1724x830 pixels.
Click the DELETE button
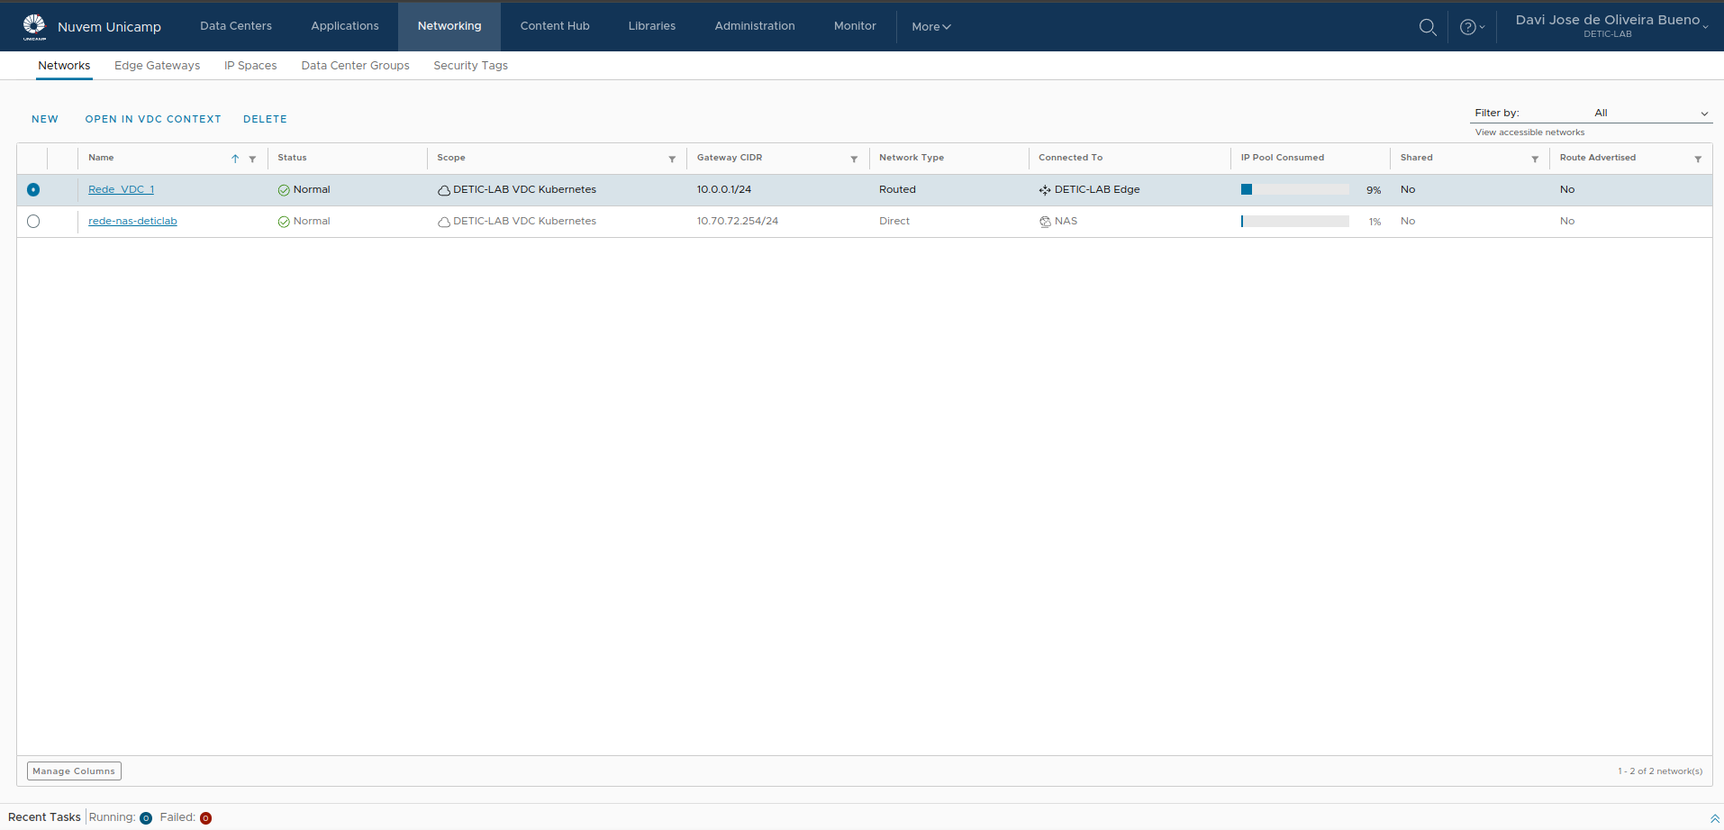point(265,119)
